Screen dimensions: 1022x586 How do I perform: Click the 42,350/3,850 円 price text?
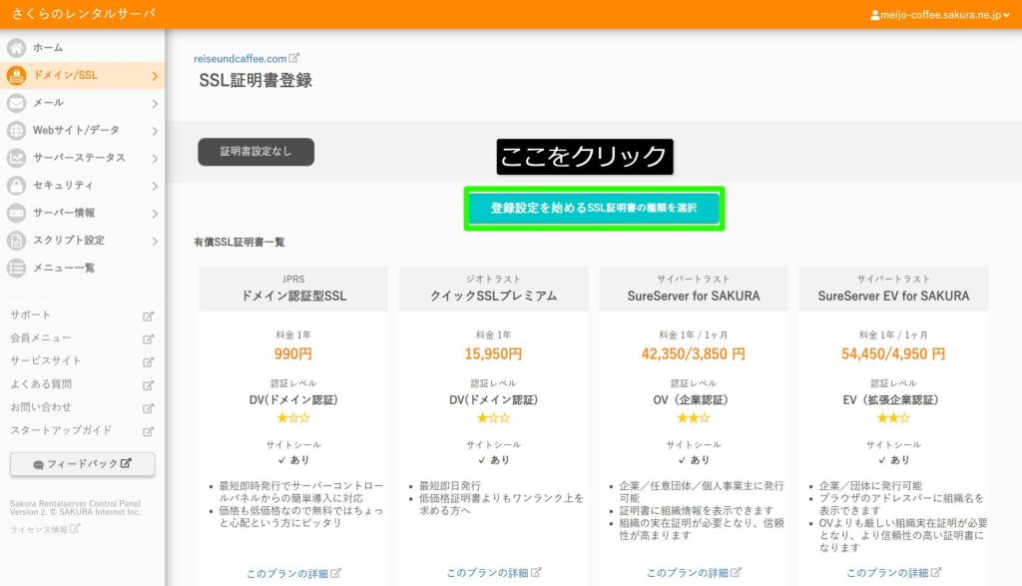[694, 354]
